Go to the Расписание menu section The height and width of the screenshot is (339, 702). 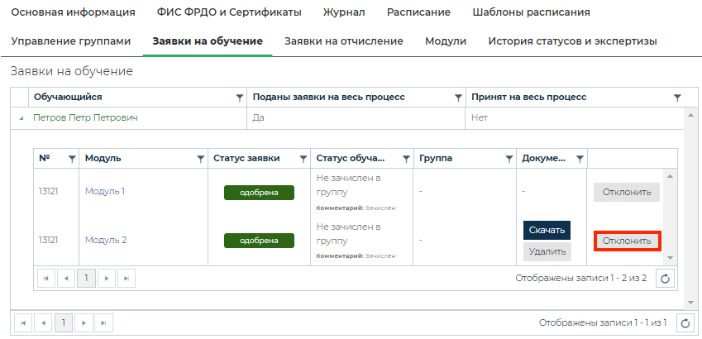420,12
